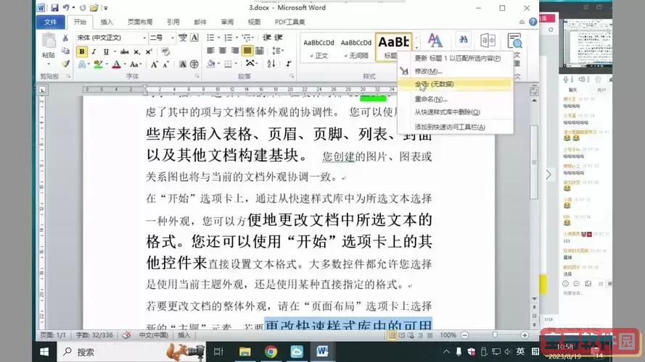Screen dimensions: 645x362
Task: Click the Shrink Font icon
Action: [x=165, y=64]
